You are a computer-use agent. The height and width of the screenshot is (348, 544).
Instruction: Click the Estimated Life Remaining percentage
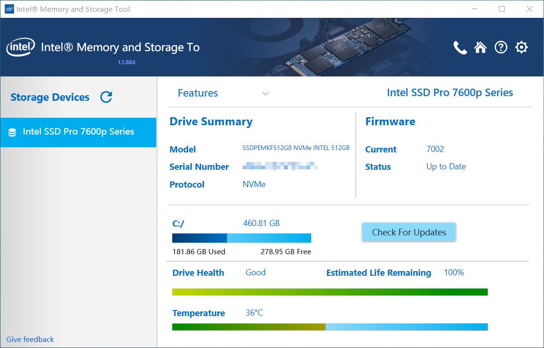coord(453,272)
